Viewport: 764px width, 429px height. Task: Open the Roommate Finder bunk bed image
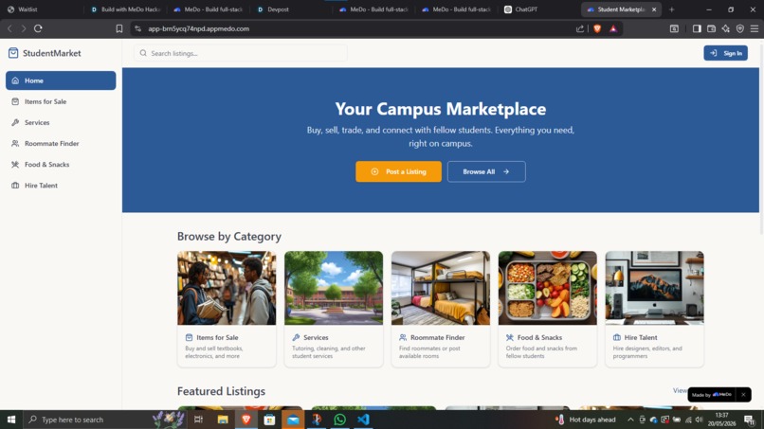click(441, 288)
